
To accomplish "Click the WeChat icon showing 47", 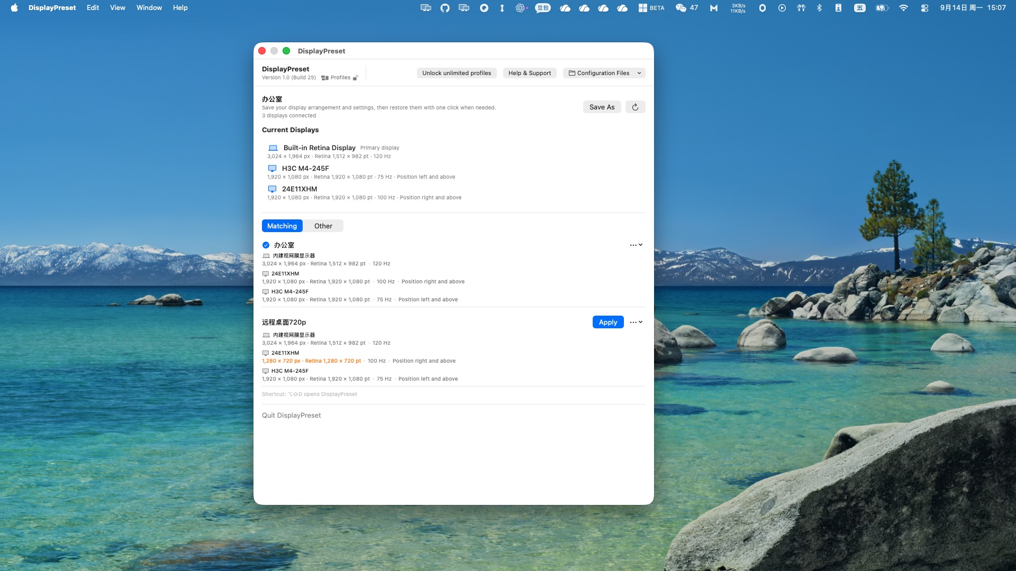I will click(687, 8).
